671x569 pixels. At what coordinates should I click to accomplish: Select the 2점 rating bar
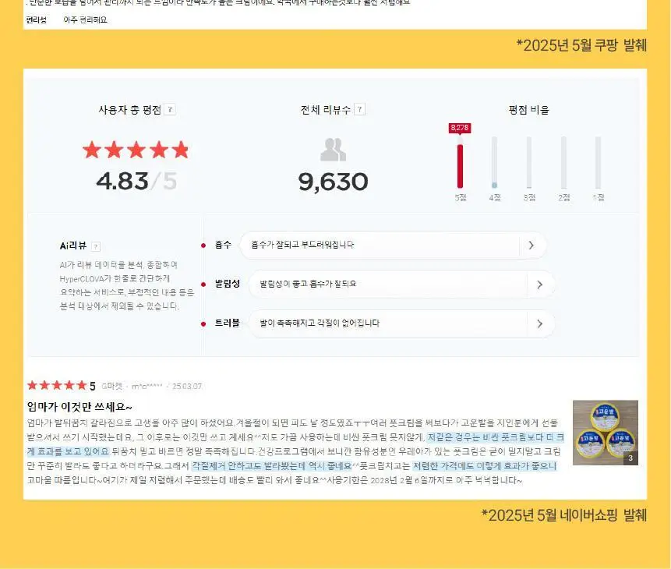tap(563, 163)
